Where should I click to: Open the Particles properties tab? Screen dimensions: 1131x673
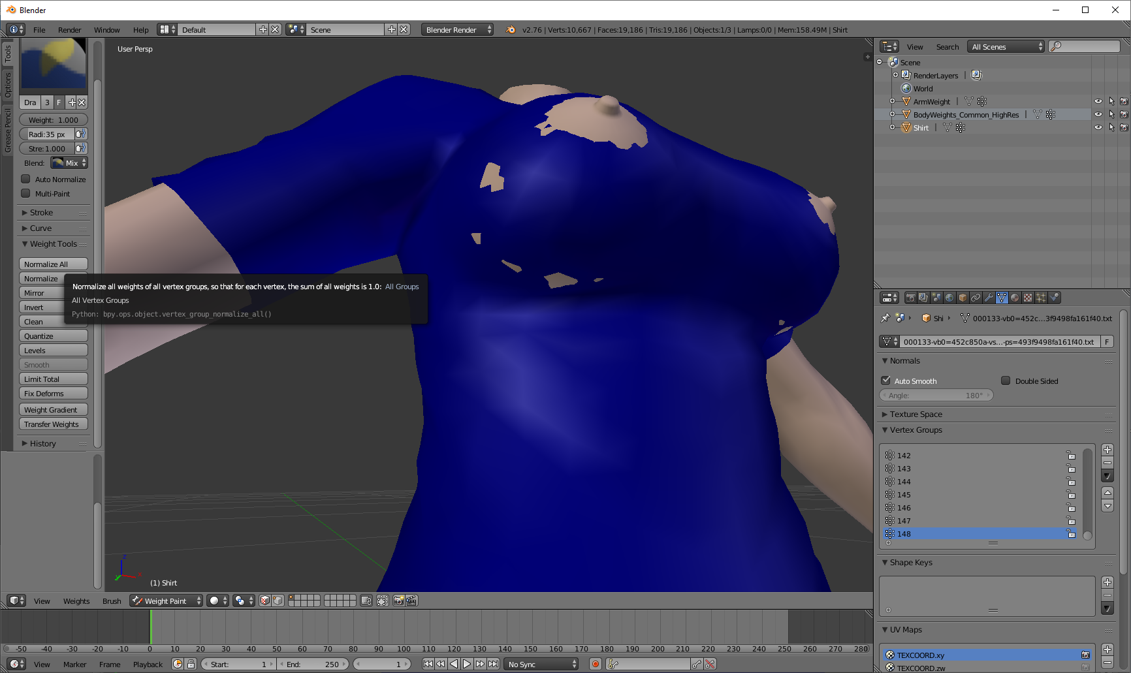(x=1041, y=298)
